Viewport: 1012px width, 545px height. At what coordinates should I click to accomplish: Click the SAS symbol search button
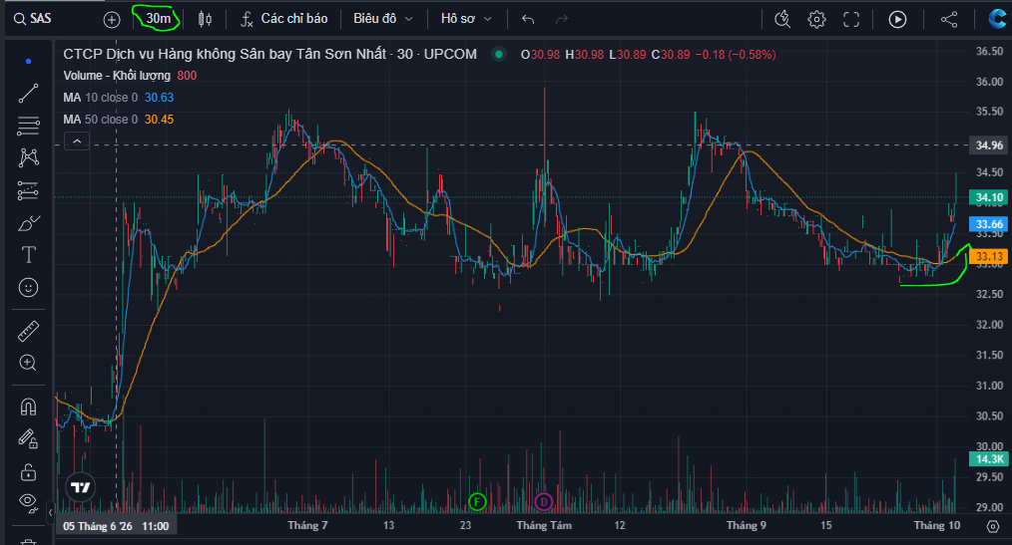[x=32, y=19]
